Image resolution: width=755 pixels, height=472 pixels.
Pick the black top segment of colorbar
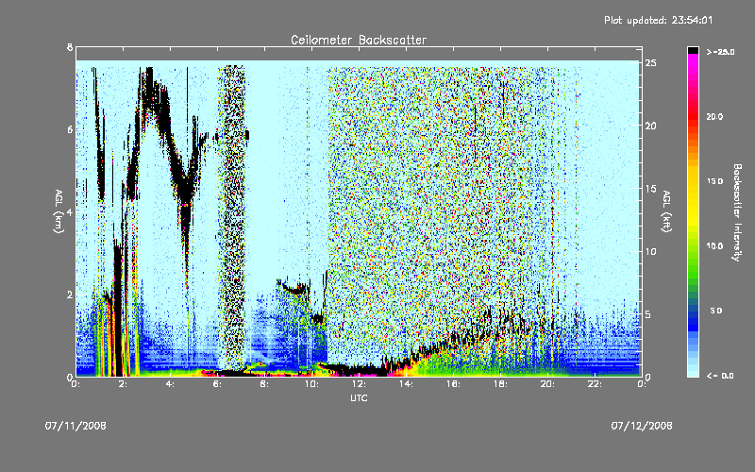[693, 50]
